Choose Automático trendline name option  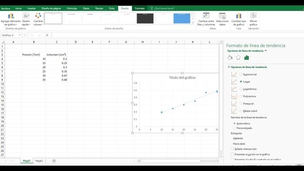coord(235,123)
